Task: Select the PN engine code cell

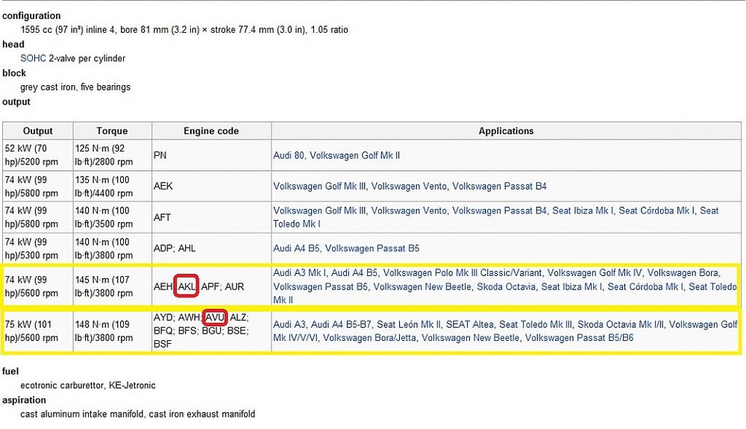Action: coord(211,155)
